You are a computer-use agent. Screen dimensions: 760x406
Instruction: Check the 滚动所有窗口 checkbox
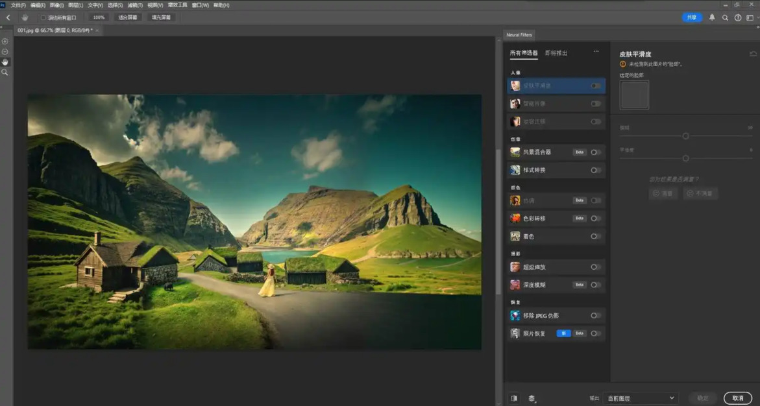tap(43, 18)
